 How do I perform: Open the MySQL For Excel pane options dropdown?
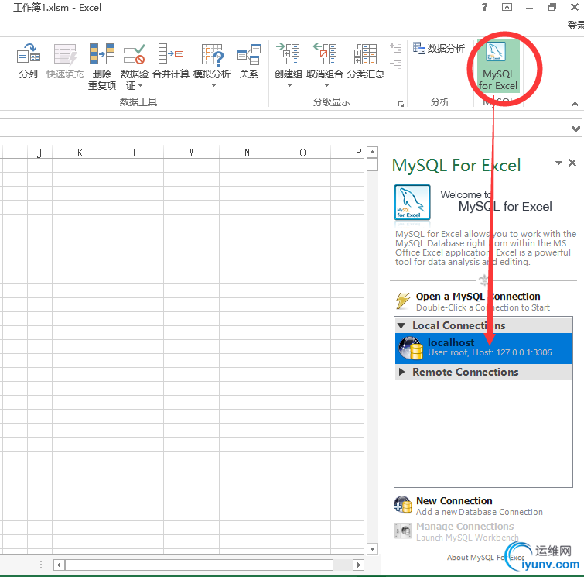(x=558, y=163)
